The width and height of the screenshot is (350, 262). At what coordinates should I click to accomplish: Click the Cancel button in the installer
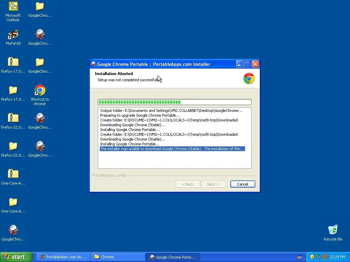point(243,184)
